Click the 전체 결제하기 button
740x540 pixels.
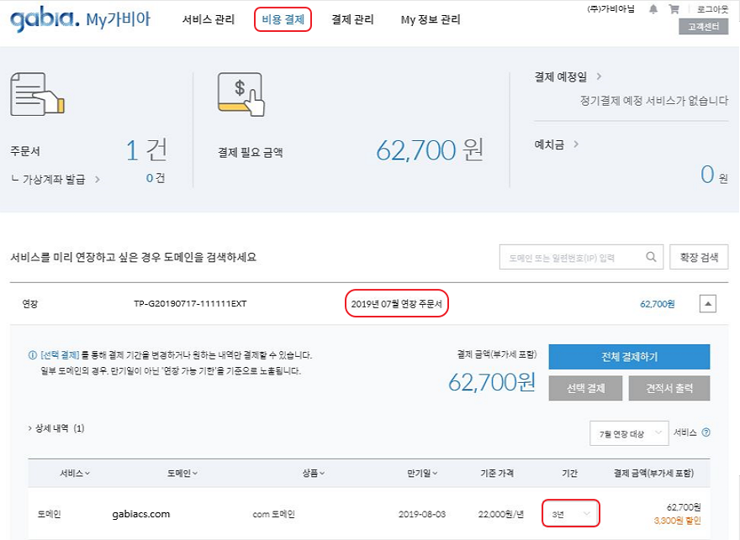coord(629,357)
